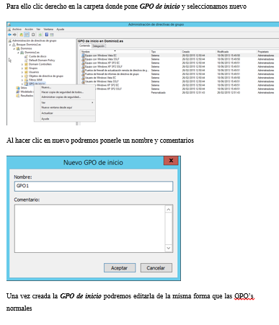Click icon of Puertos de firewall de informes row
Image resolution: width=279 pixels, height=325 pixels.
click(83, 74)
